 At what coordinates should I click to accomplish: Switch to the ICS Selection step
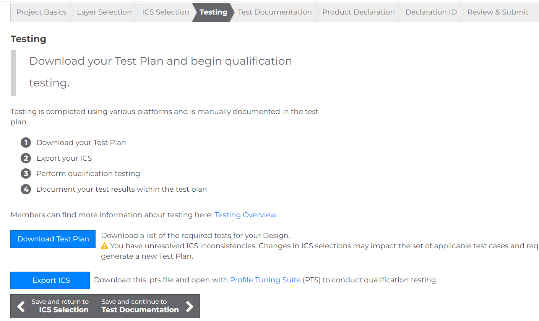(166, 12)
